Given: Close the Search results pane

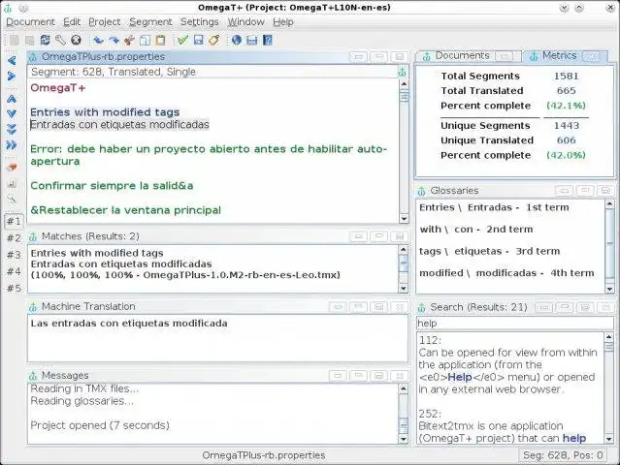Looking at the screenshot, I should 605,307.
